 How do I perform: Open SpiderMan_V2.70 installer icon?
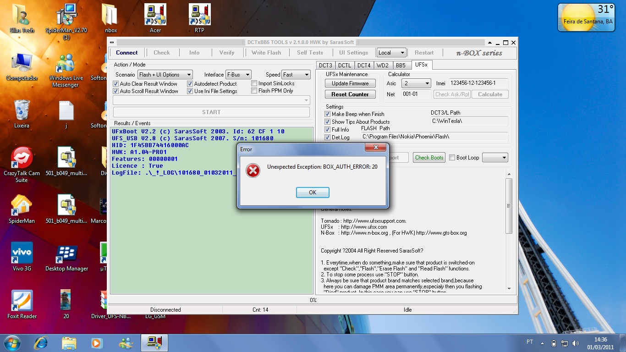(66, 21)
